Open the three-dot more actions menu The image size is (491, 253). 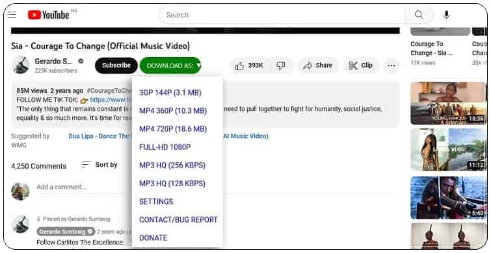[x=391, y=66]
